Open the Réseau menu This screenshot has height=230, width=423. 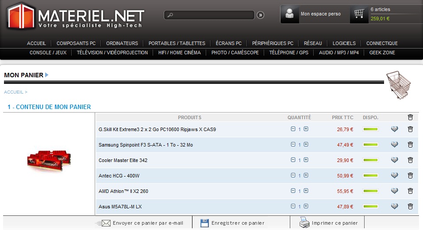(313, 43)
